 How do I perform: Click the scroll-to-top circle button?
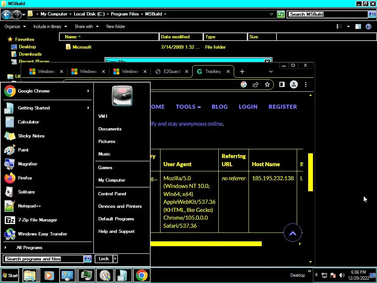coord(293,233)
